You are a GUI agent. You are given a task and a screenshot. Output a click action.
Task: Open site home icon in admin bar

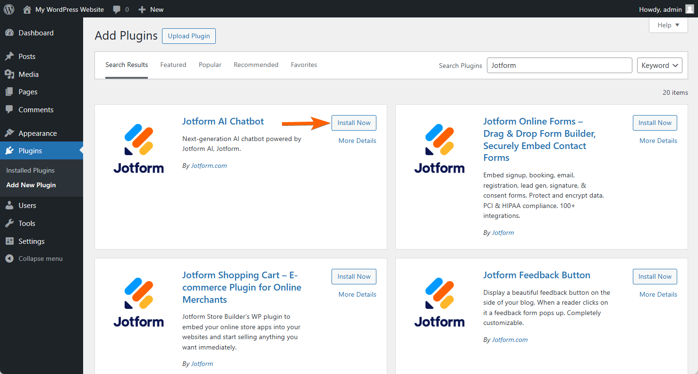tap(27, 9)
